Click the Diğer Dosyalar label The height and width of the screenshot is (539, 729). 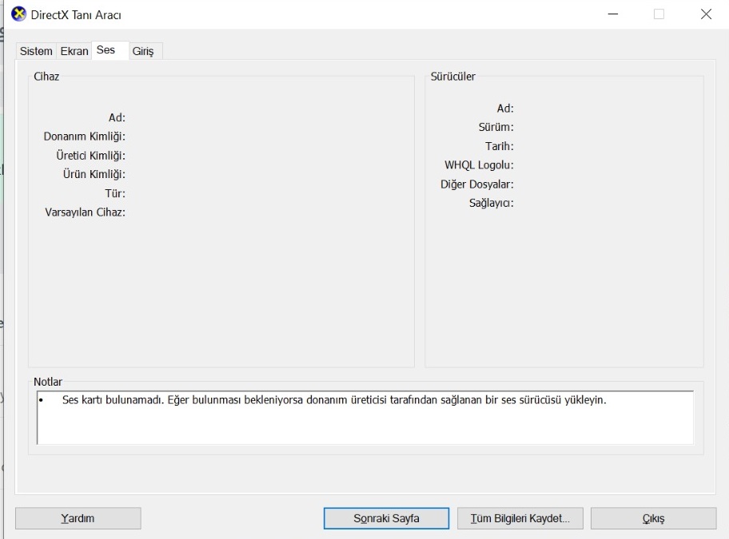(x=477, y=184)
